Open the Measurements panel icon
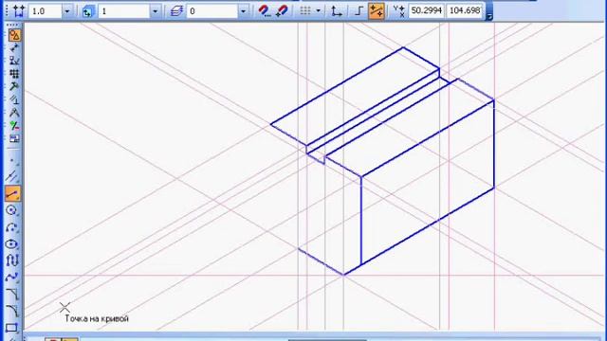Viewport: 607px width, 341px height. point(14,99)
